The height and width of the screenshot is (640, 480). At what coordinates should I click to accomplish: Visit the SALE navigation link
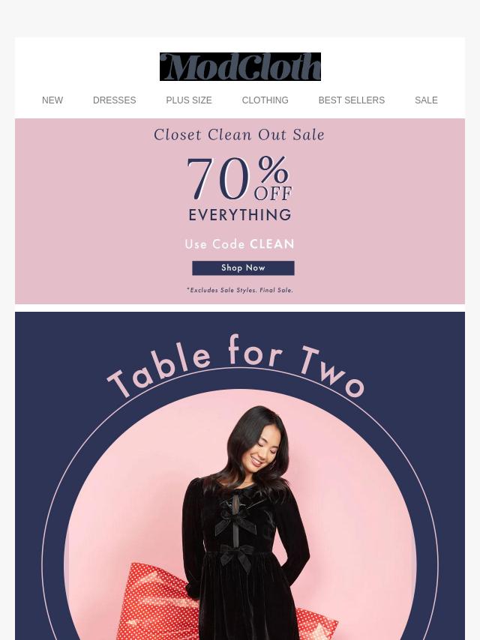pyautogui.click(x=426, y=100)
